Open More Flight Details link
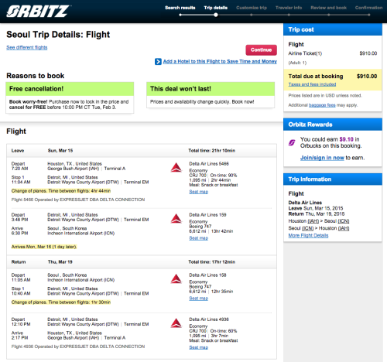387x362 pixels. click(x=308, y=235)
